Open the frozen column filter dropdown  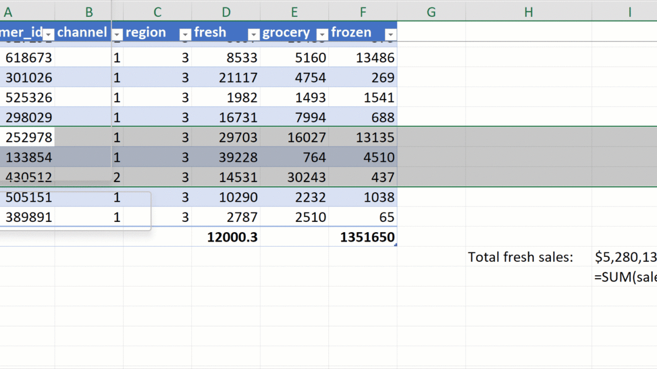[x=390, y=34]
